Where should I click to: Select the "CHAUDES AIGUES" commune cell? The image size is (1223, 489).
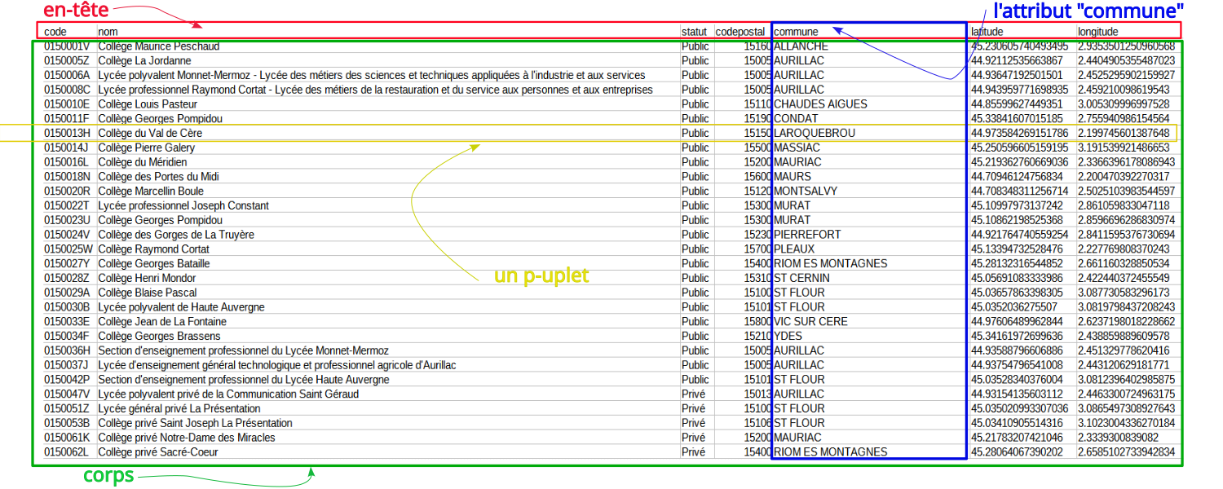point(820,104)
